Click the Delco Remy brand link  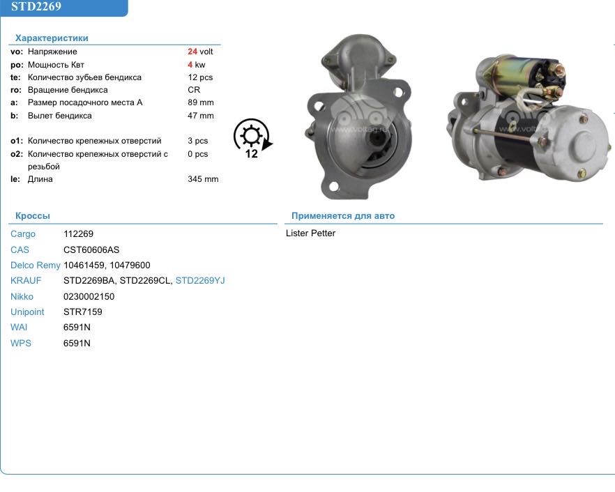pos(36,266)
